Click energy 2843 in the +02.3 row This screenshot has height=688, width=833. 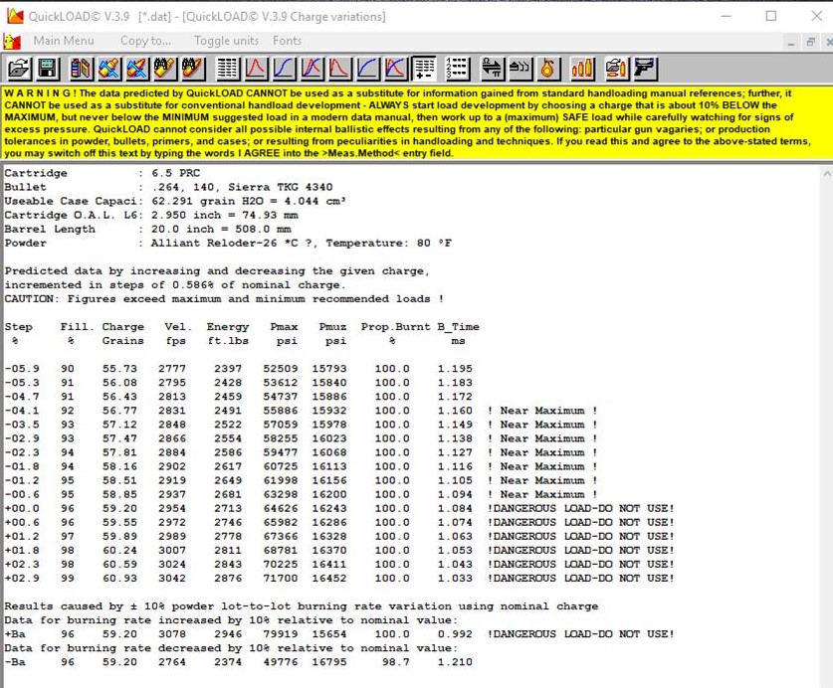228,565
